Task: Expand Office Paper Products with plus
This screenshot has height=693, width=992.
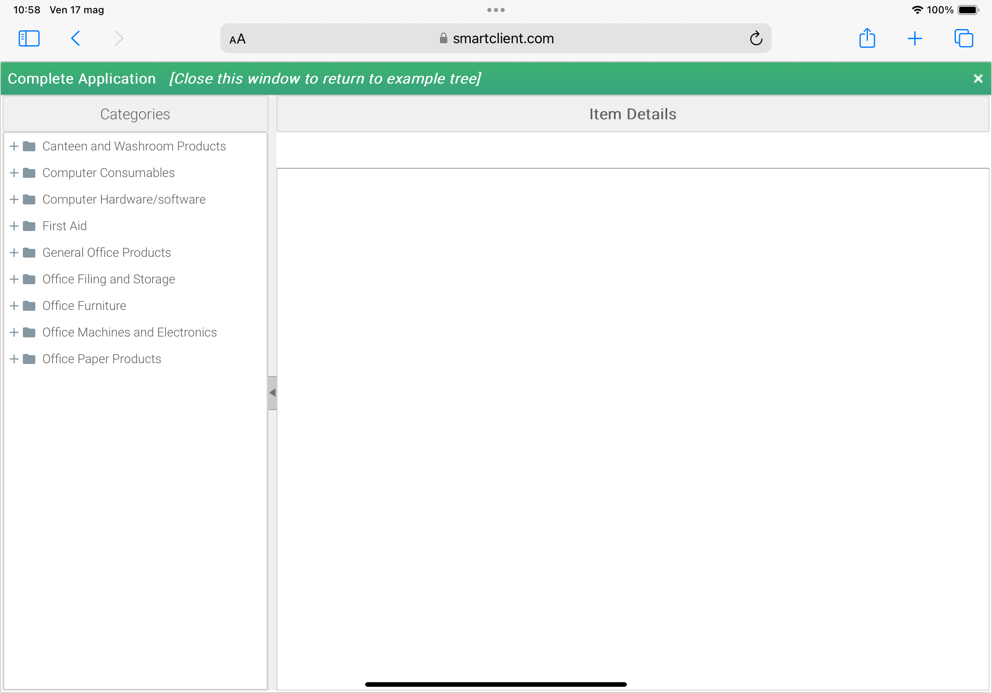Action: (14, 359)
